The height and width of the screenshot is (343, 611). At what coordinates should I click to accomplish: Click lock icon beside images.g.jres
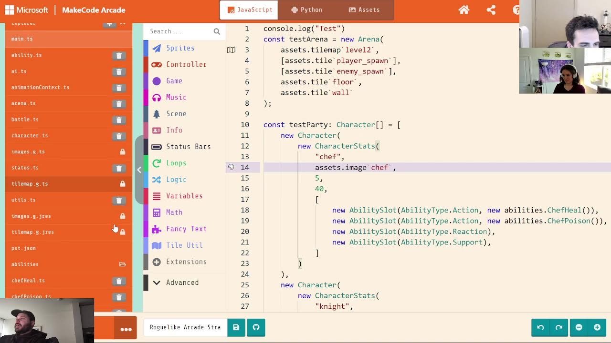(x=123, y=216)
